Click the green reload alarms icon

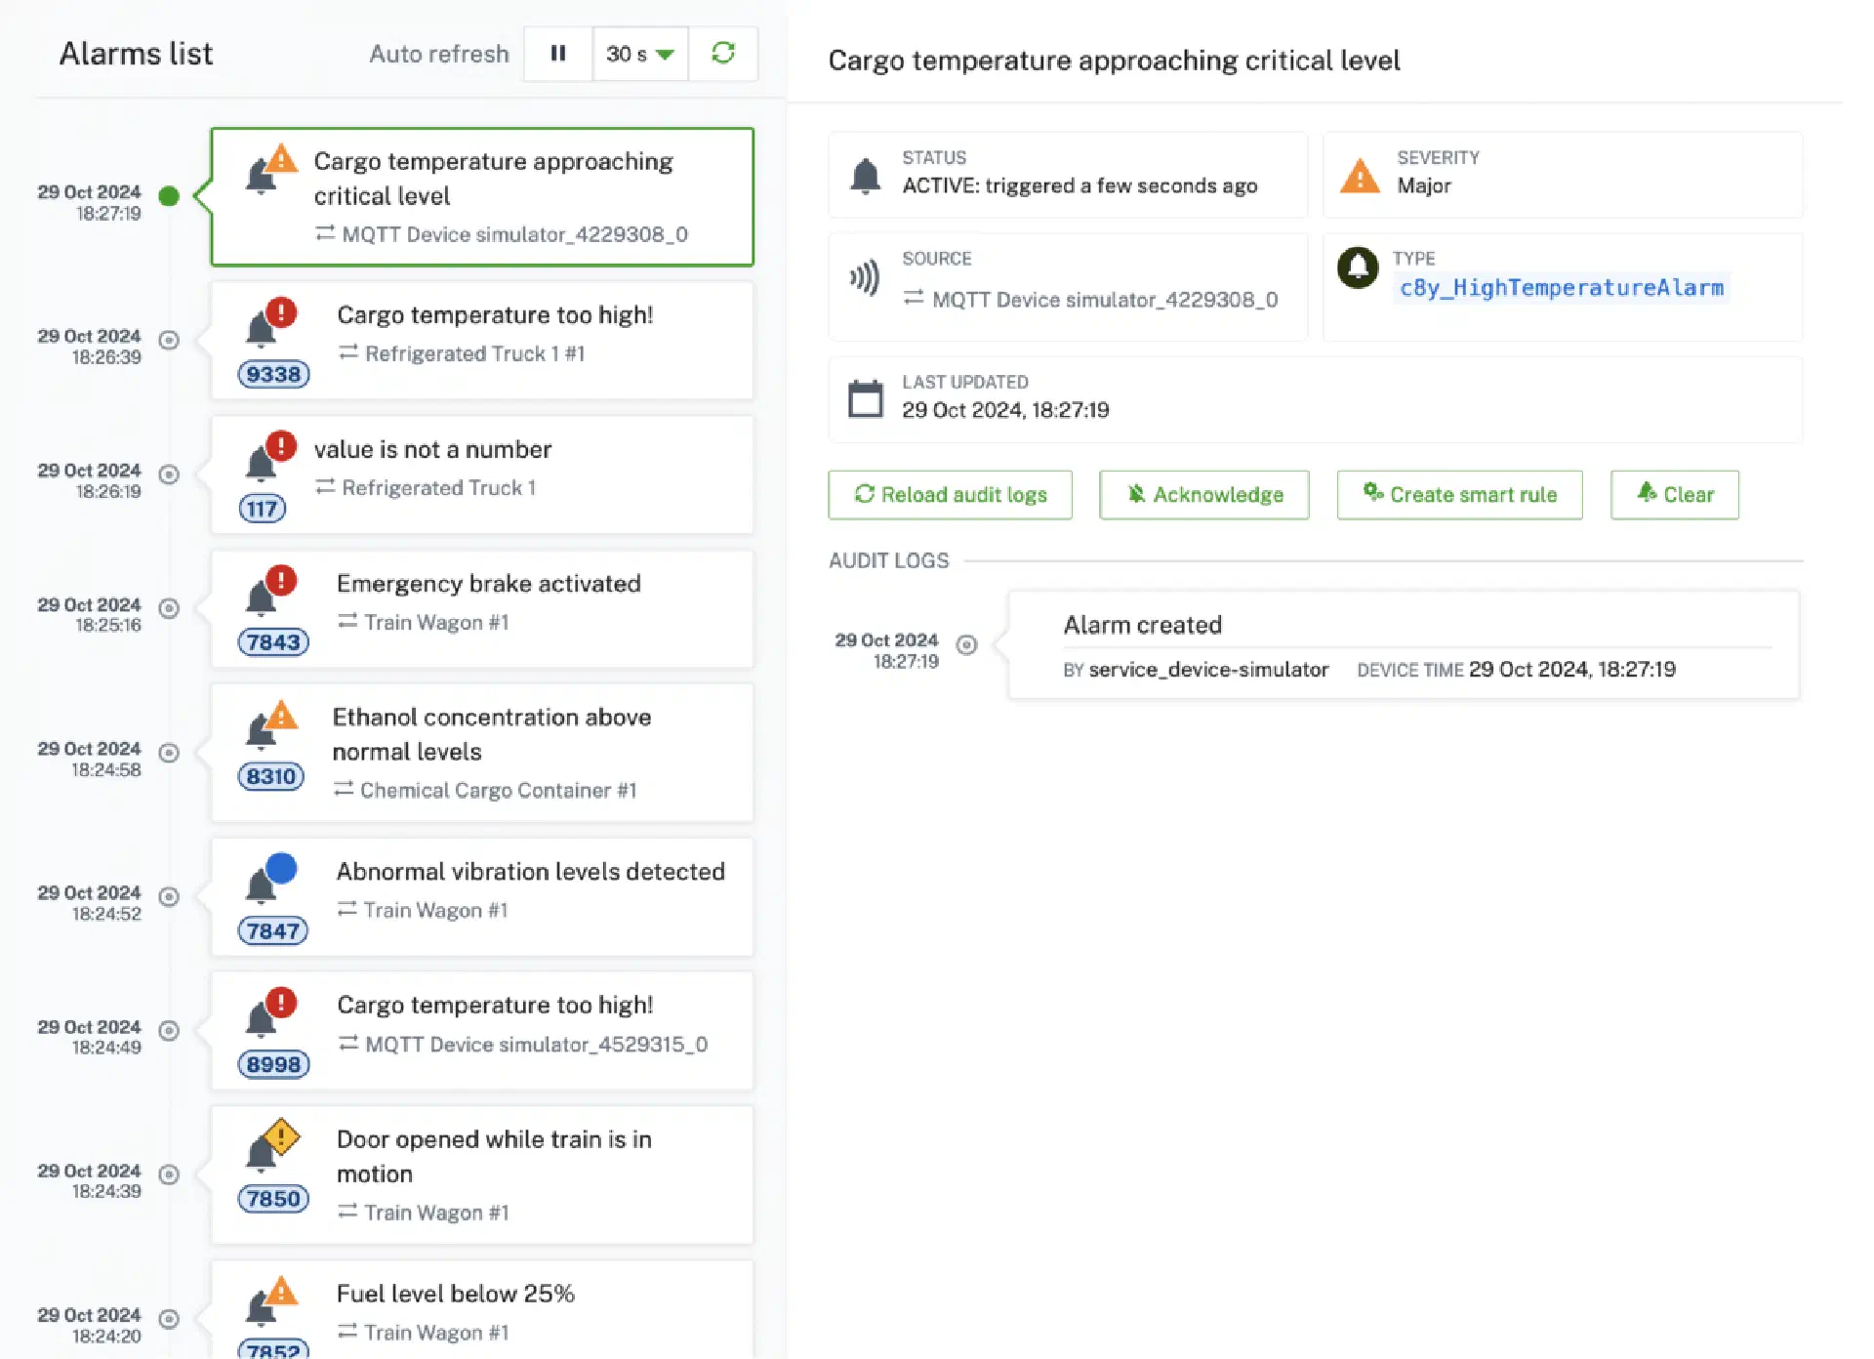tap(722, 54)
